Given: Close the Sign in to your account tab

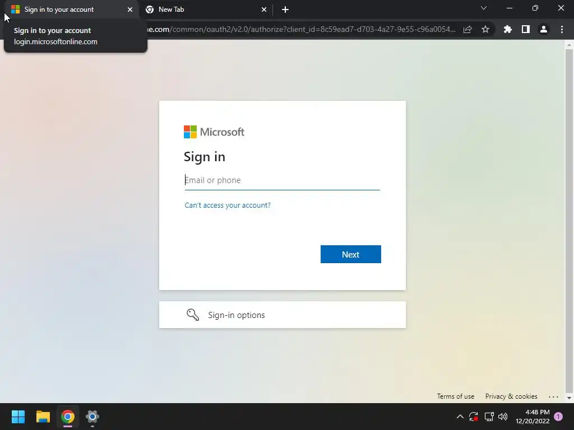Looking at the screenshot, I should pyautogui.click(x=130, y=10).
